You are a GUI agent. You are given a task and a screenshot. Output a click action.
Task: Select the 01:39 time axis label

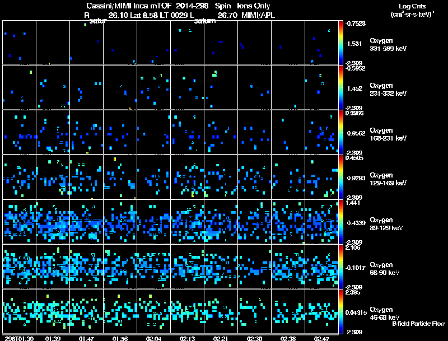53,338
